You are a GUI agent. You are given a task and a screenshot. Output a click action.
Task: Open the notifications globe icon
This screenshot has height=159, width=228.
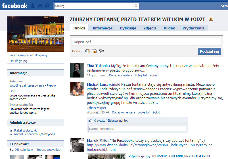click(47, 6)
